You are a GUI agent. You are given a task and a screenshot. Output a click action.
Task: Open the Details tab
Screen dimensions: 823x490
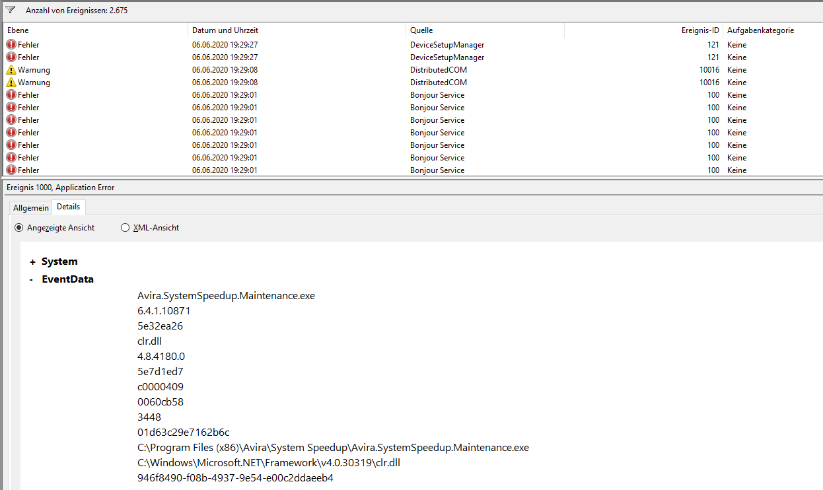pos(69,207)
